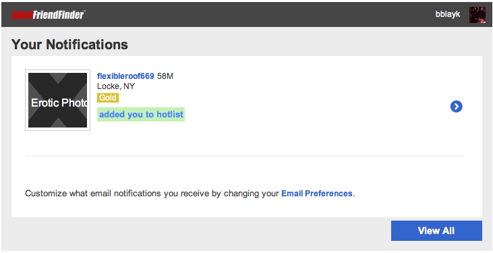Screen dimensions: 493x253
Task: Select the bblayk username in header
Action: [448, 14]
